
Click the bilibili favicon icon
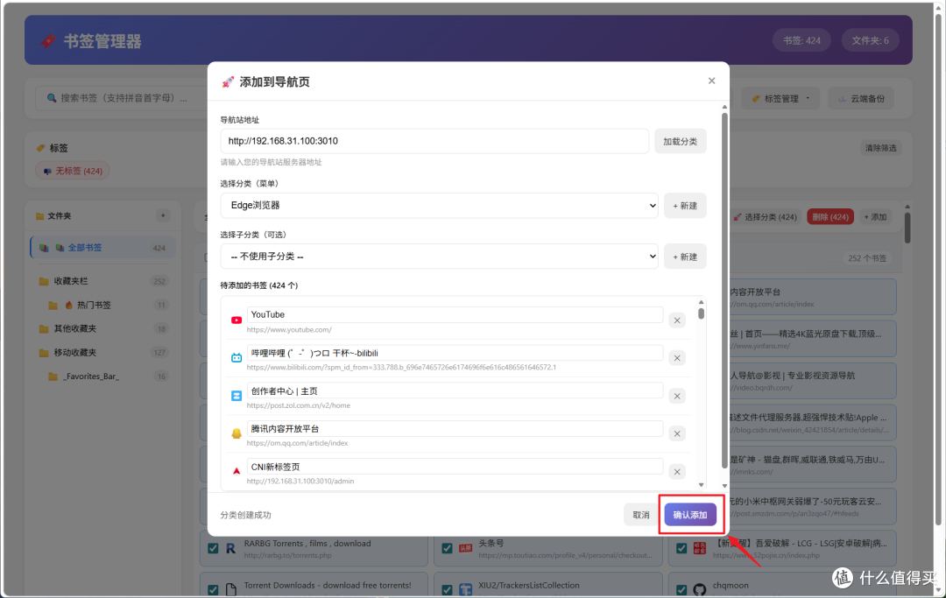click(236, 358)
